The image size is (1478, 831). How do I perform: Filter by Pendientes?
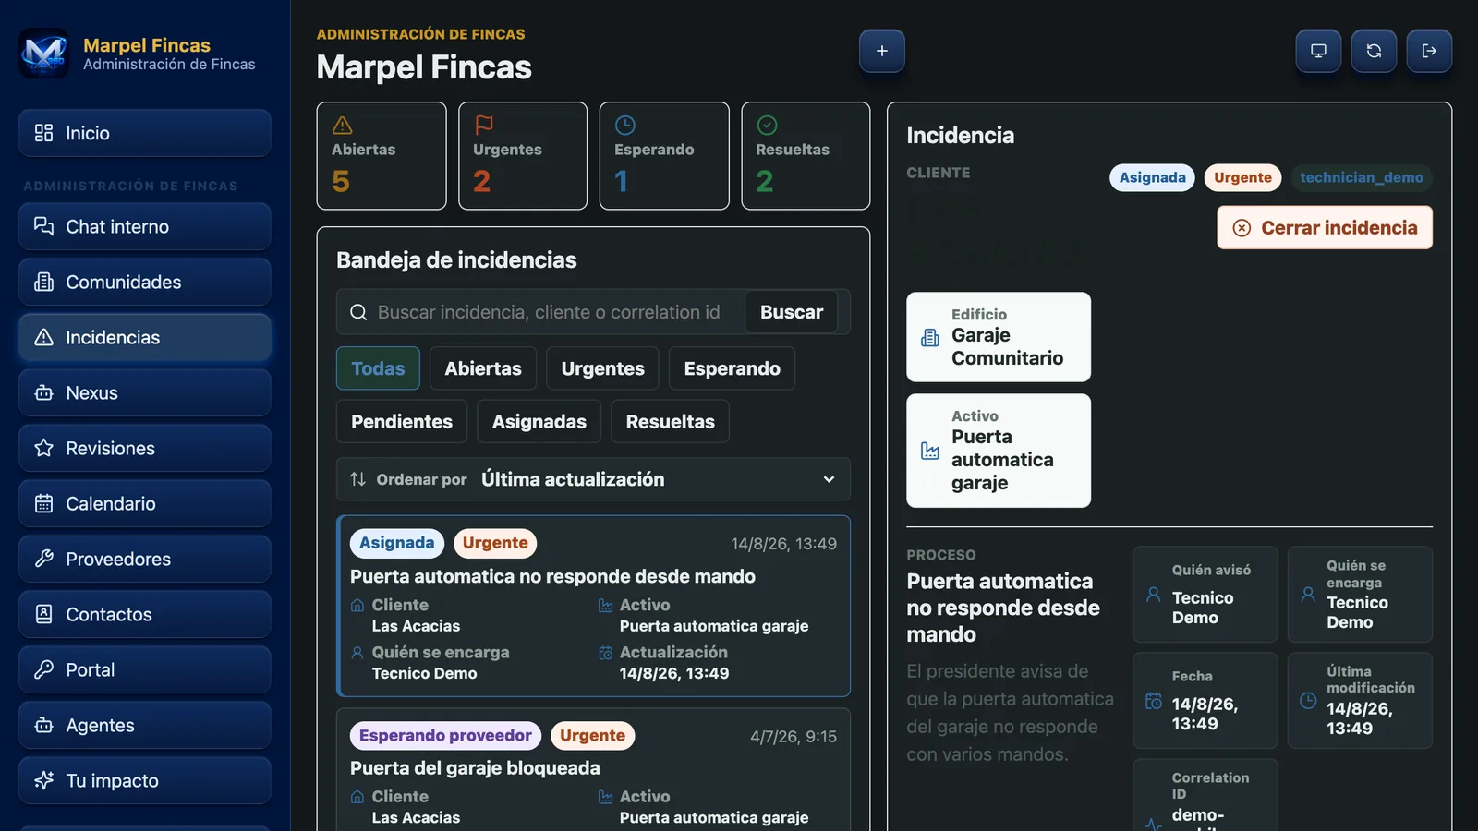pos(402,421)
